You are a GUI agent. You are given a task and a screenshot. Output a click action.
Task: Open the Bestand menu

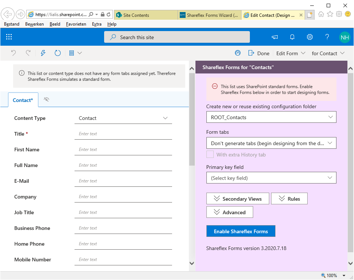(x=12, y=24)
